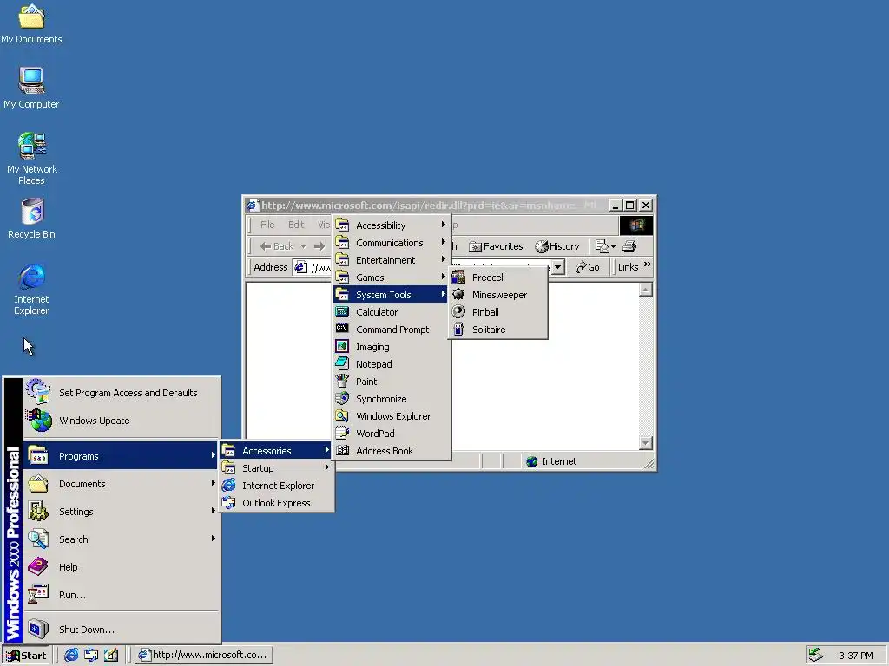Open Windows Update from Start menu
The image size is (889, 666).
tap(121, 421)
